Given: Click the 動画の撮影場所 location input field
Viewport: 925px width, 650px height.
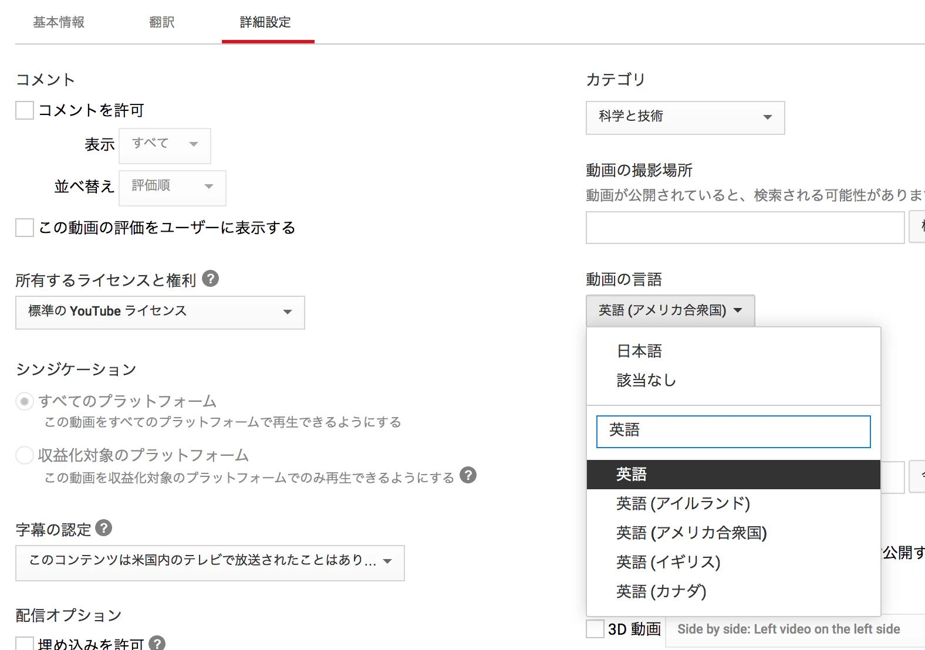Looking at the screenshot, I should [745, 228].
